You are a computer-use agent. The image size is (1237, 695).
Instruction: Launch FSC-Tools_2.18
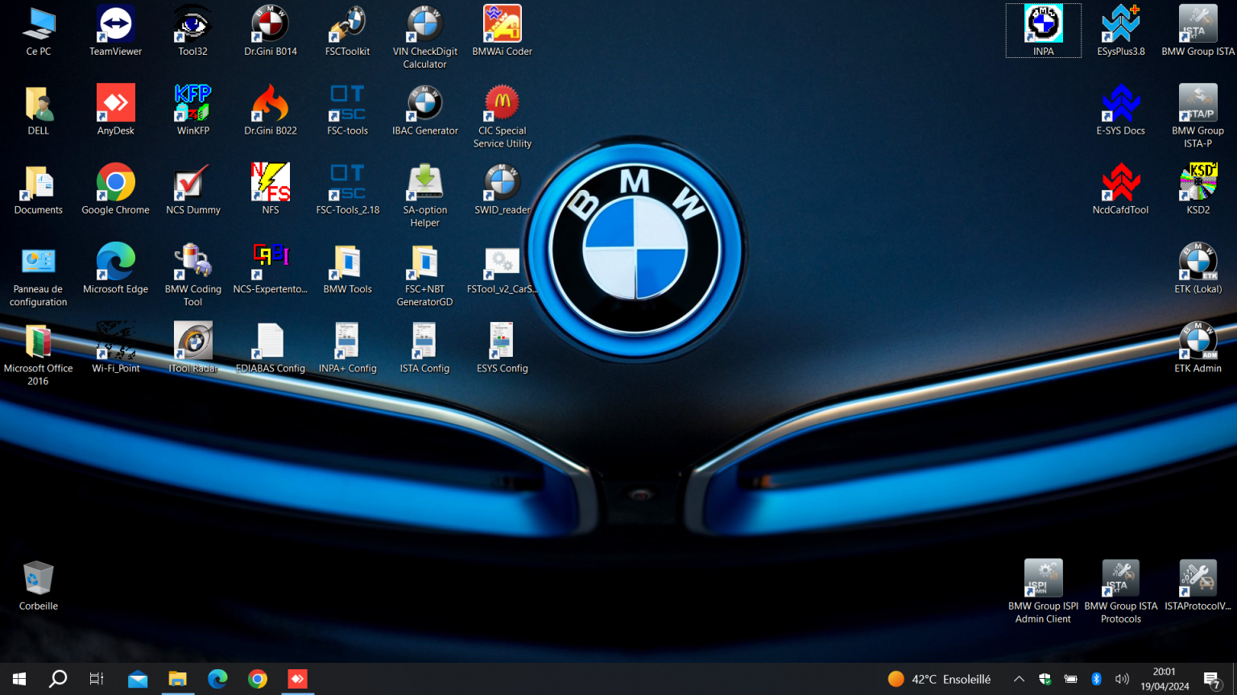click(347, 188)
